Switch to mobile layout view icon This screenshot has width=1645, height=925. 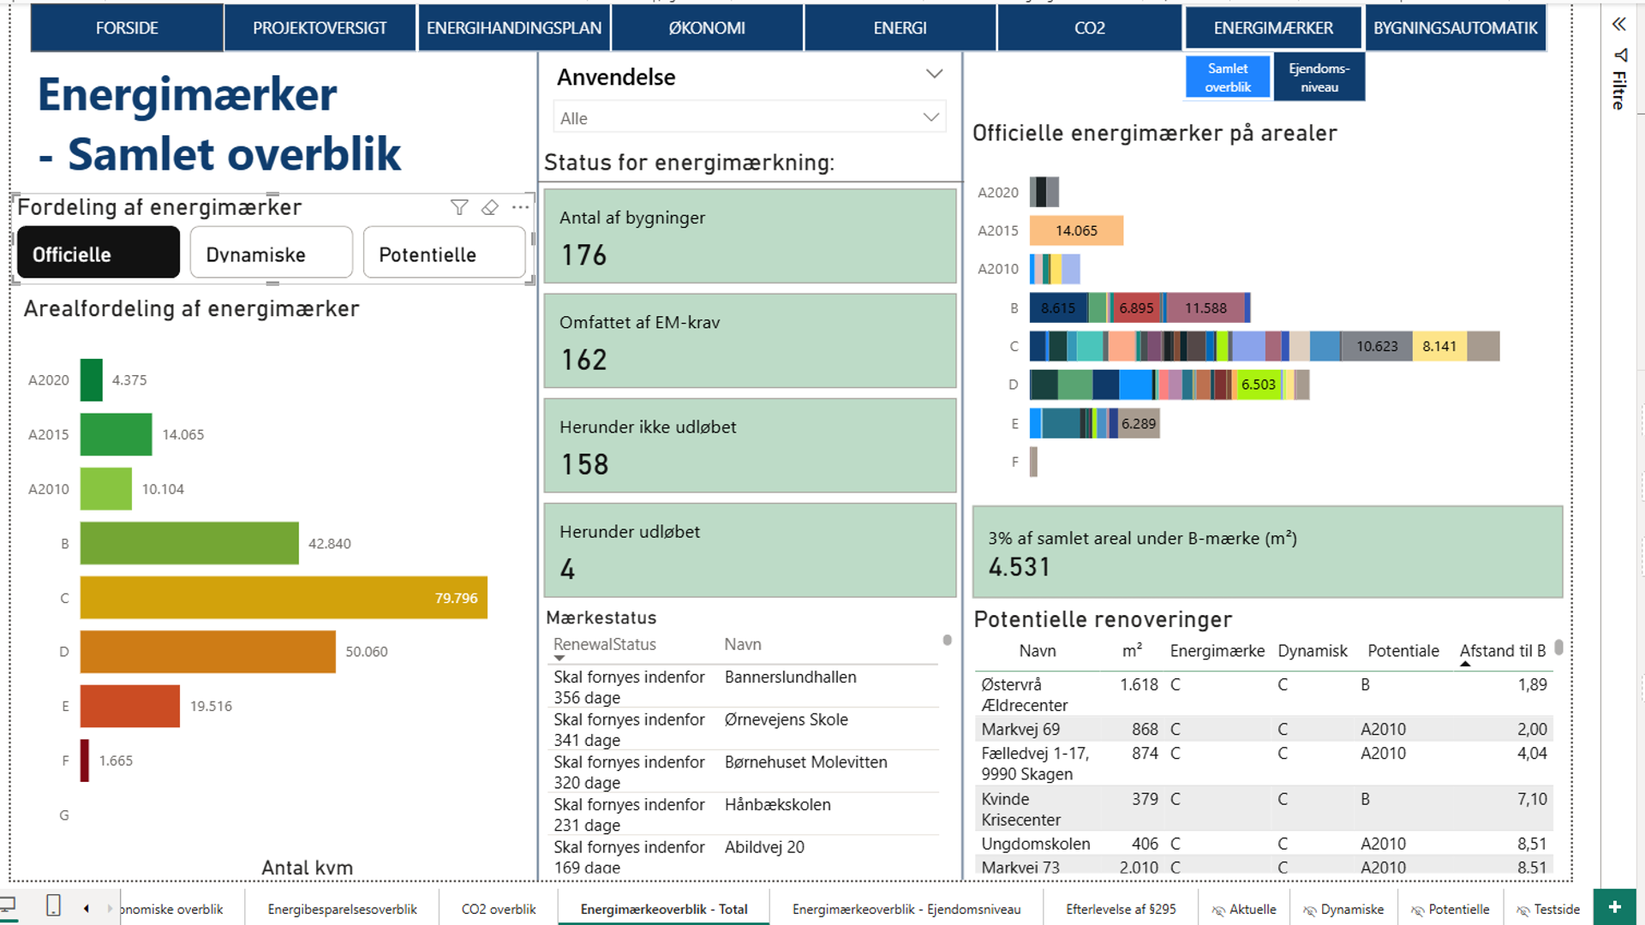[x=53, y=906]
